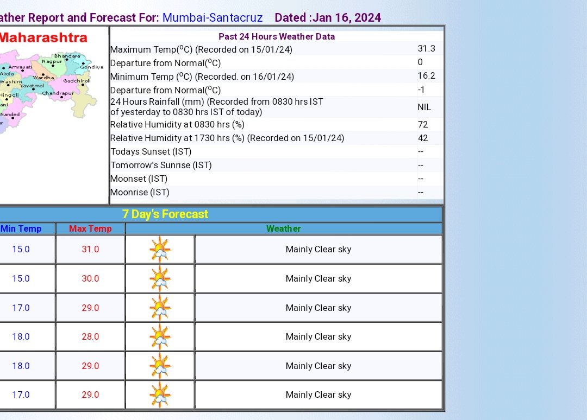Click min temp 15.0 in the 30.0 row
The width and height of the screenshot is (587, 420).
pos(21,278)
